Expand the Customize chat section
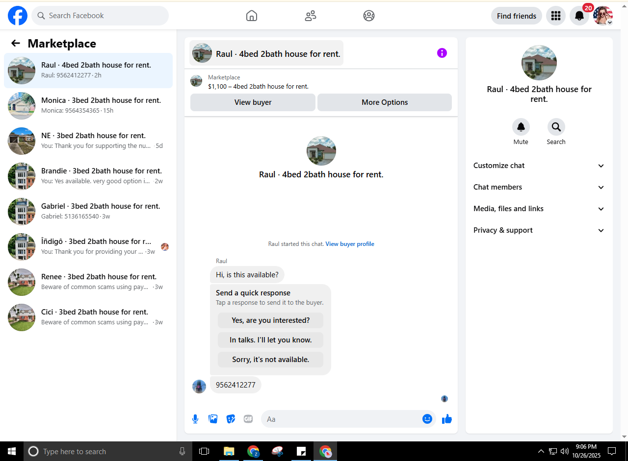The height and width of the screenshot is (461, 628). click(x=539, y=166)
